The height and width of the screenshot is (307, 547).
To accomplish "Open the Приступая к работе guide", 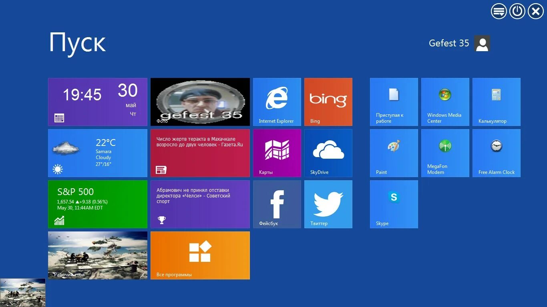I will coord(394,102).
